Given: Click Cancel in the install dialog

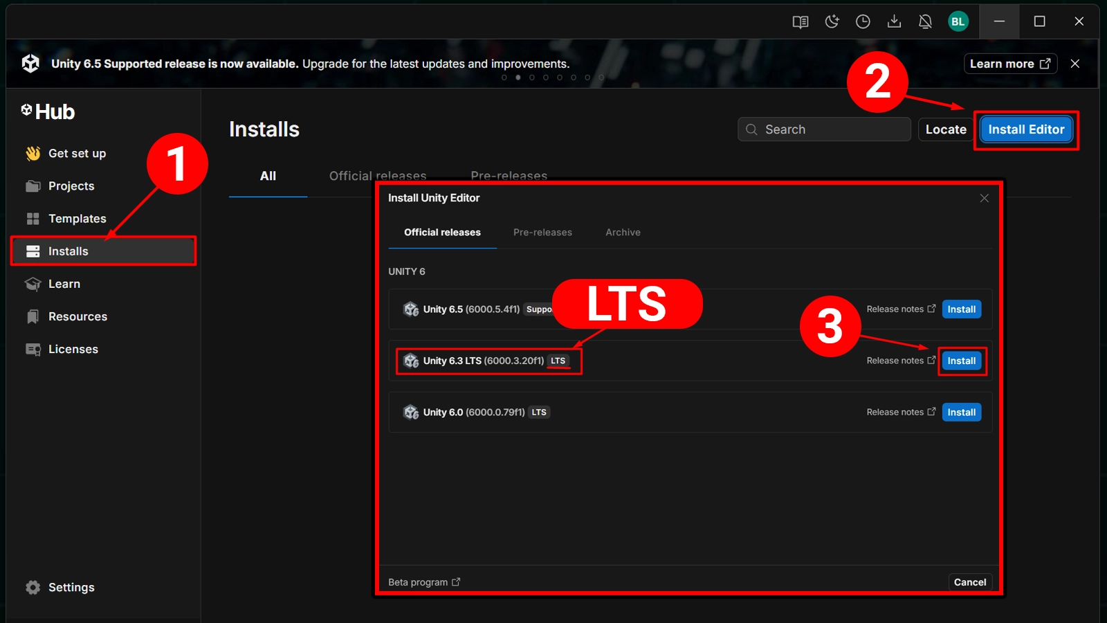Looking at the screenshot, I should click(x=970, y=582).
